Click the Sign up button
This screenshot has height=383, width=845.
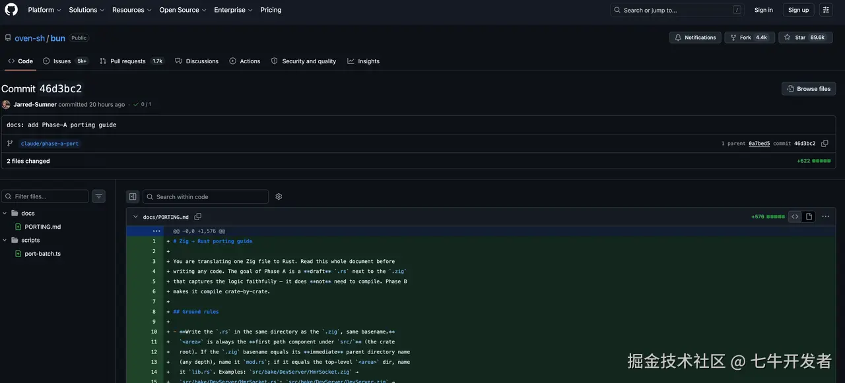[x=798, y=10]
